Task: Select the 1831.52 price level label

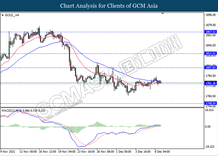Action: click(211, 53)
